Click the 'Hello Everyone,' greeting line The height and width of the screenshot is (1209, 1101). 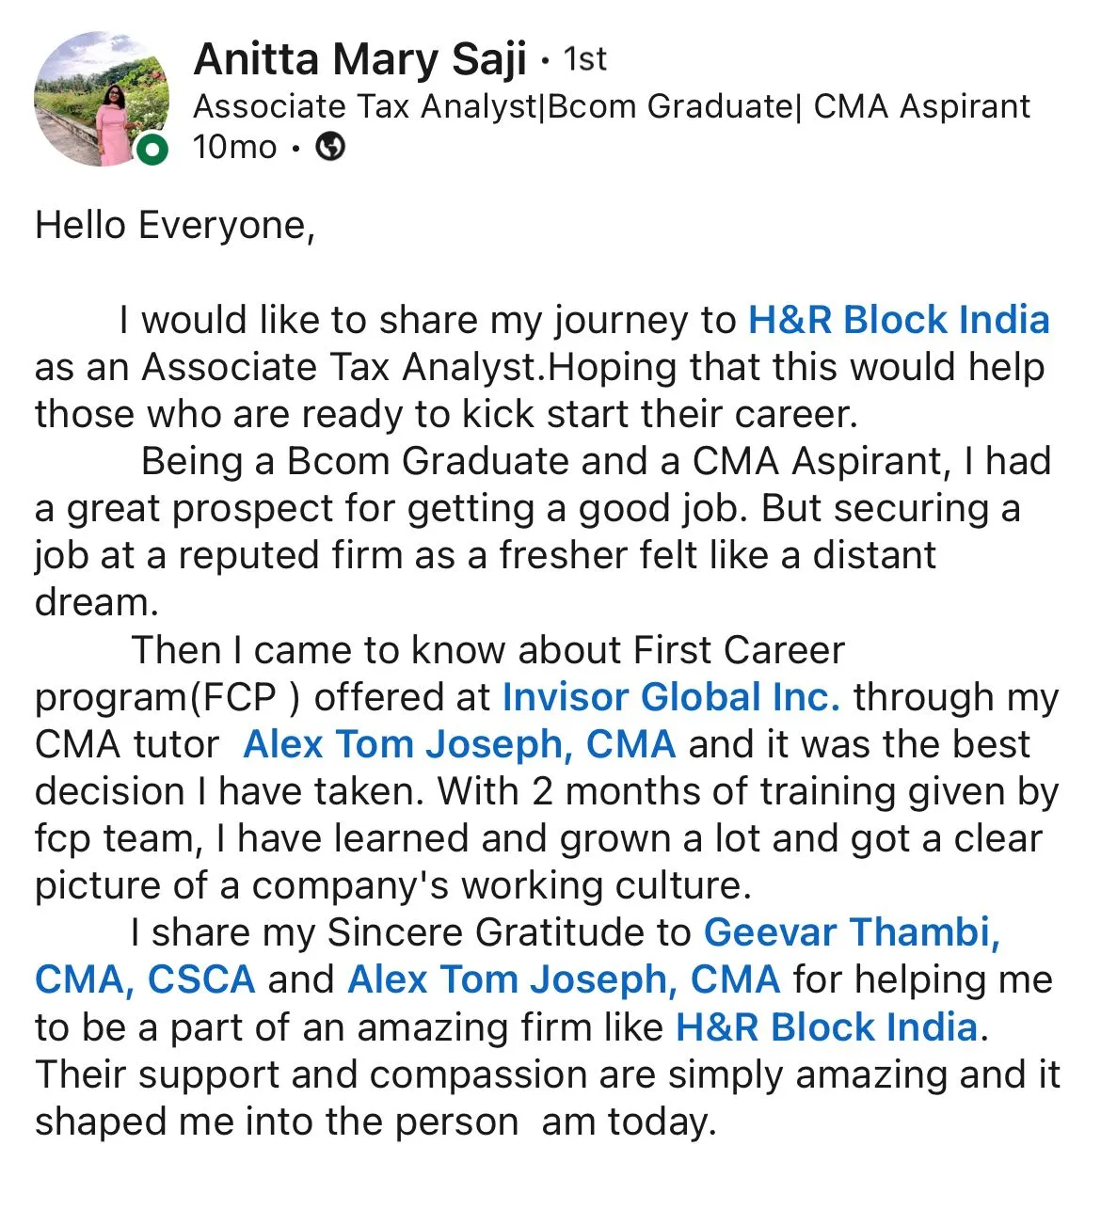175,227
